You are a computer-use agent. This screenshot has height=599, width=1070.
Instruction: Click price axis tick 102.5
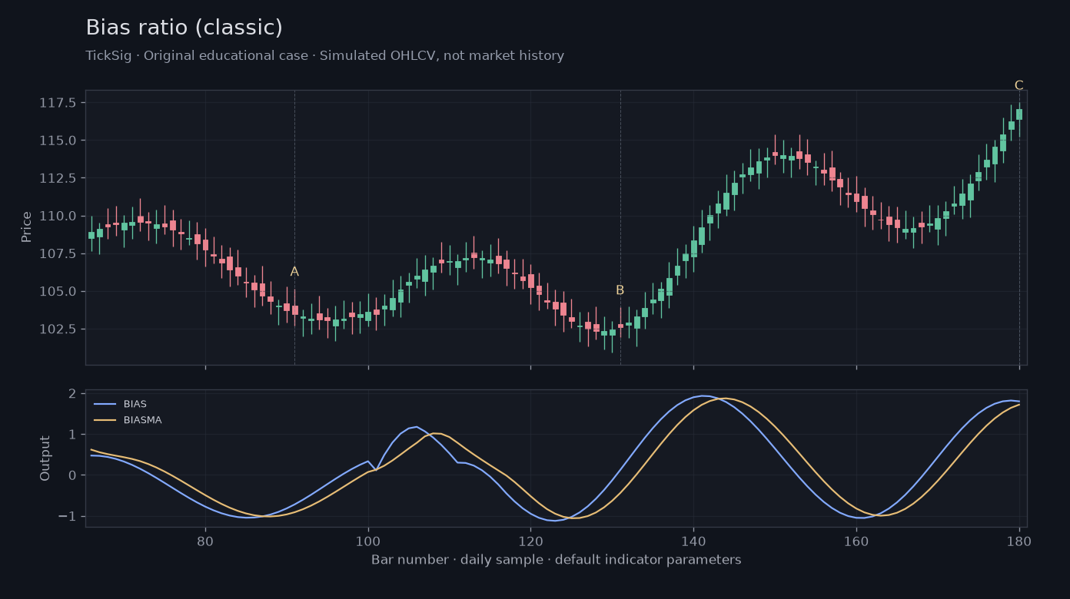pyautogui.click(x=58, y=329)
